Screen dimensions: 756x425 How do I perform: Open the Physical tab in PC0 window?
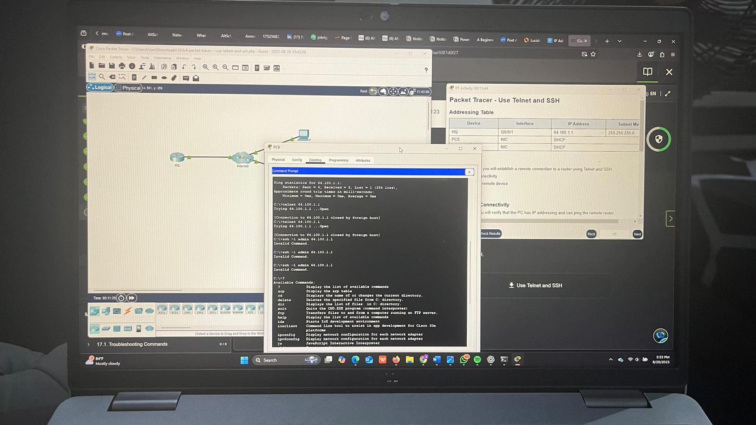pyautogui.click(x=278, y=160)
